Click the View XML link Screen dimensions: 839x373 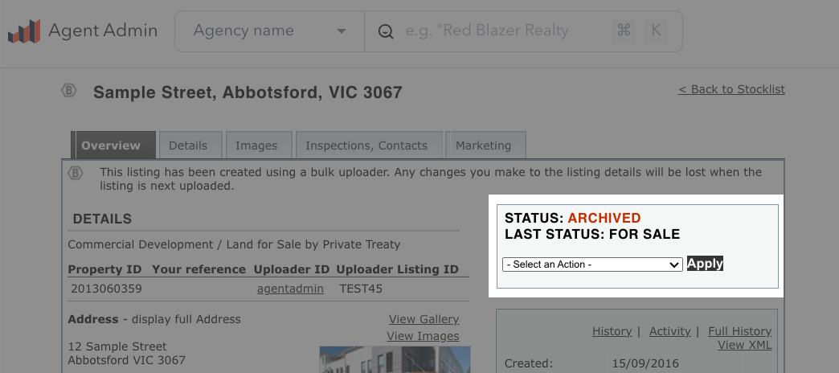click(745, 345)
